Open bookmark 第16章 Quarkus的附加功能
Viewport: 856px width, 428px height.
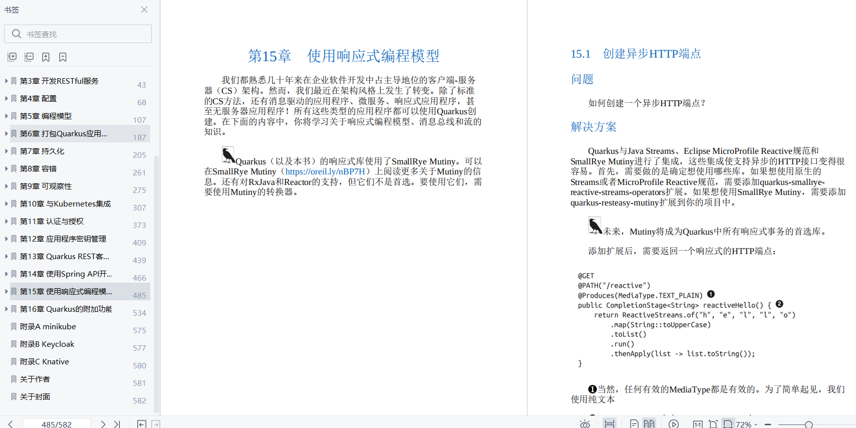pos(66,309)
